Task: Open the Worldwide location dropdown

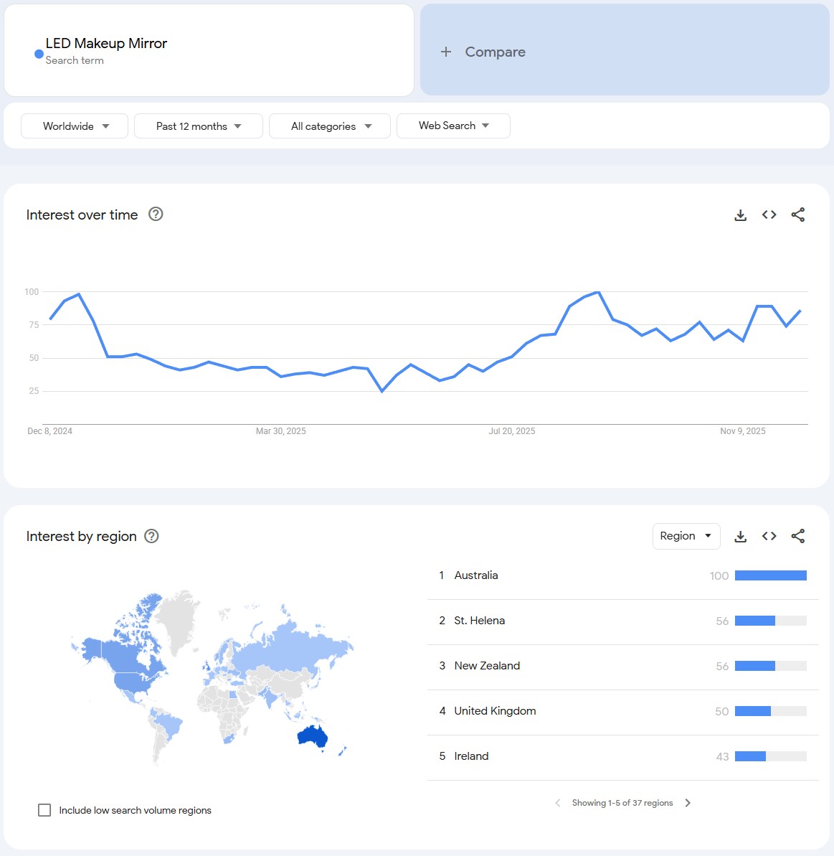Action: [x=75, y=126]
